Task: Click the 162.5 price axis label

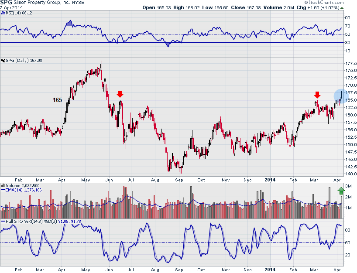Action: [351, 107]
